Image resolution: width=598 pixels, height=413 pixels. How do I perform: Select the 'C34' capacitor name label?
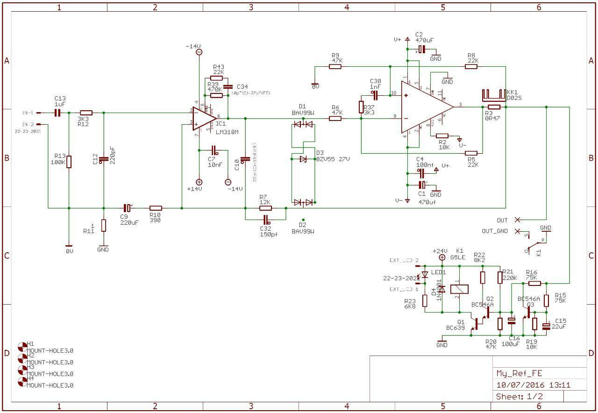click(x=242, y=87)
